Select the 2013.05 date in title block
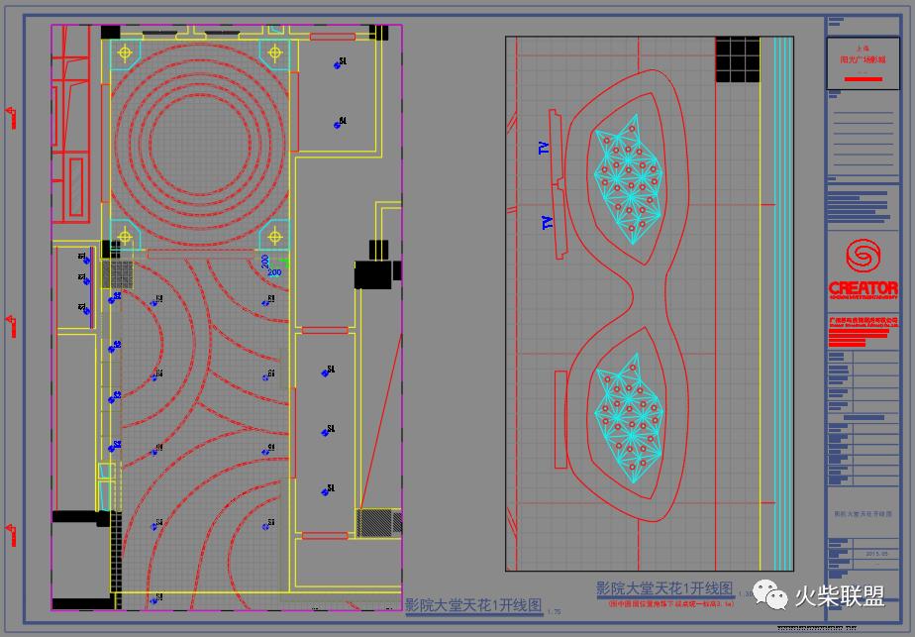 coord(876,553)
